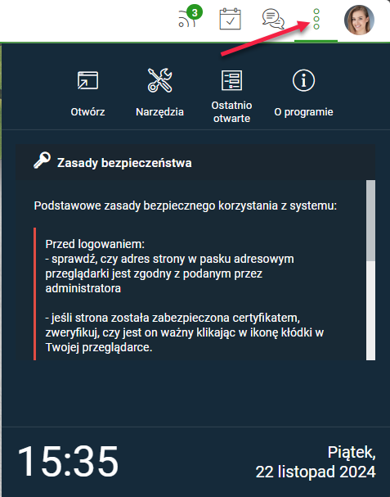Toggle the three-dot more menu
The width and height of the screenshot is (390, 497).
coord(316,19)
